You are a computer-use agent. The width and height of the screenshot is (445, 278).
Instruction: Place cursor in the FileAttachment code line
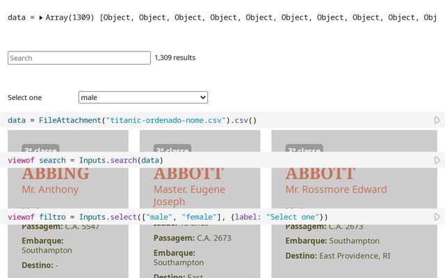132,120
